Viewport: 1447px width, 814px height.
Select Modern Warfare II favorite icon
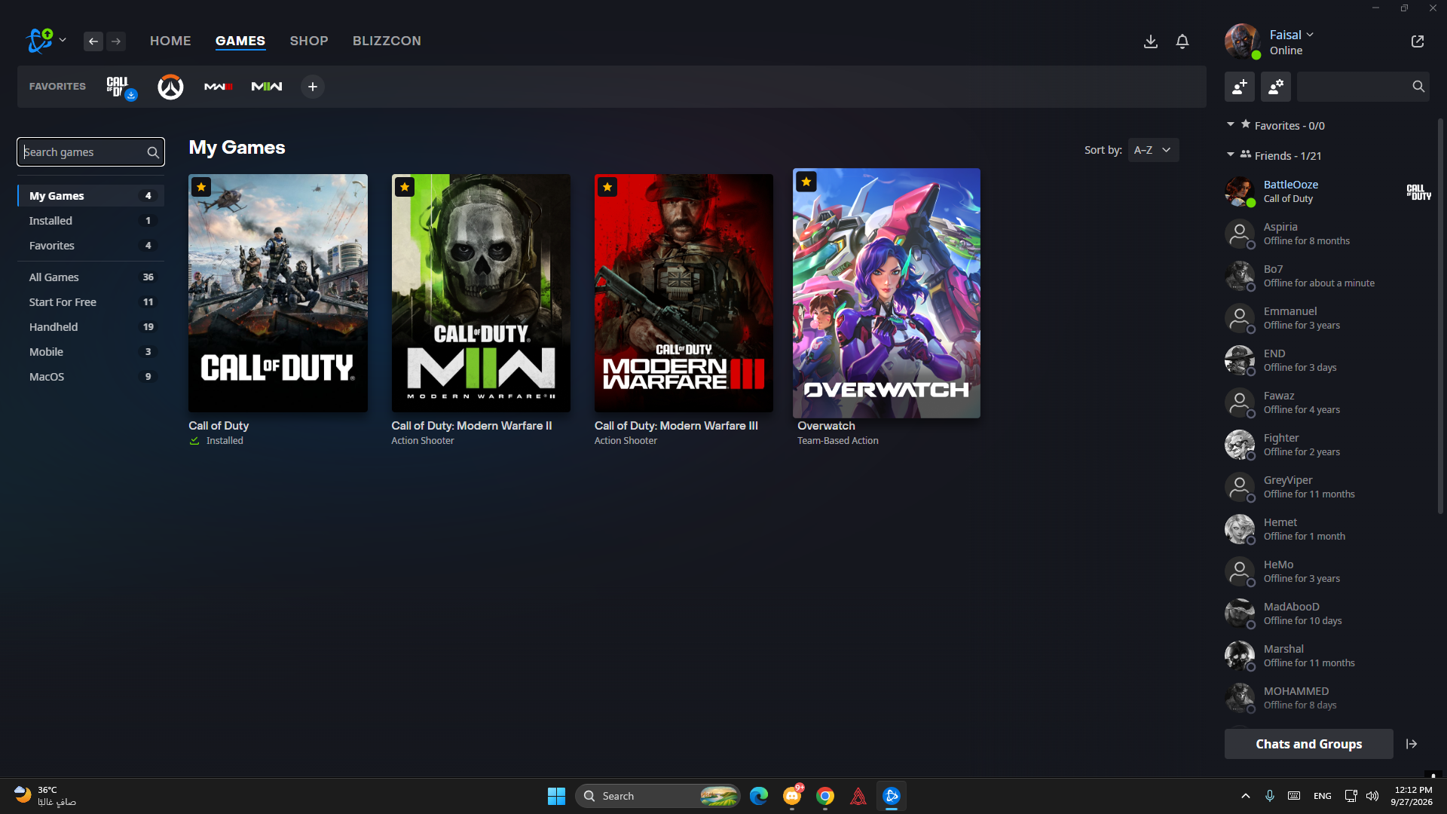267,87
